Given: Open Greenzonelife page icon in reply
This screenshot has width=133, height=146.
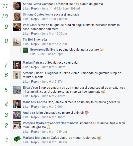Looking at the screenshot, I should (x=25, y=50).
